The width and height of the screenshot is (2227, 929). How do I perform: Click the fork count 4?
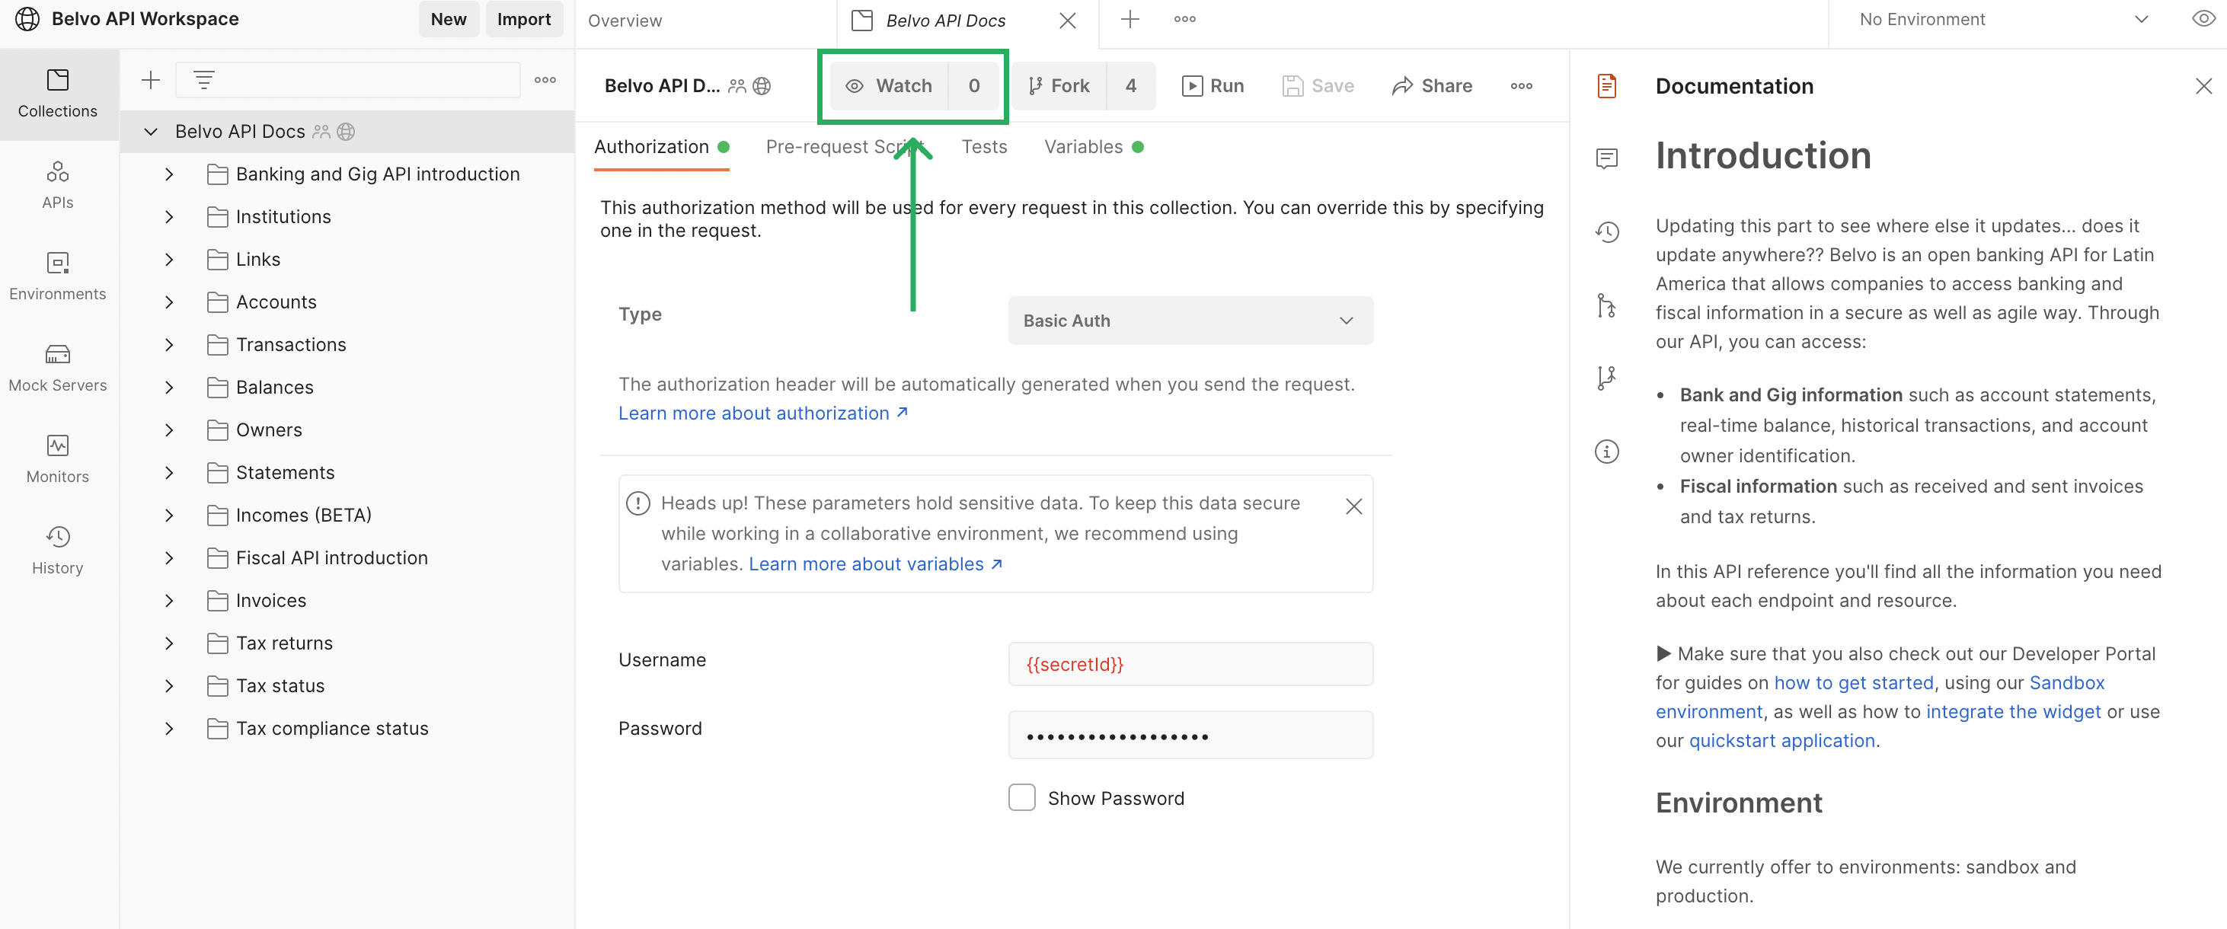click(x=1130, y=85)
